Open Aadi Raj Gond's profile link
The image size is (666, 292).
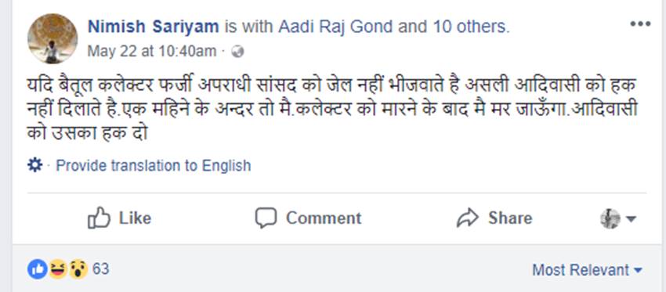(335, 27)
